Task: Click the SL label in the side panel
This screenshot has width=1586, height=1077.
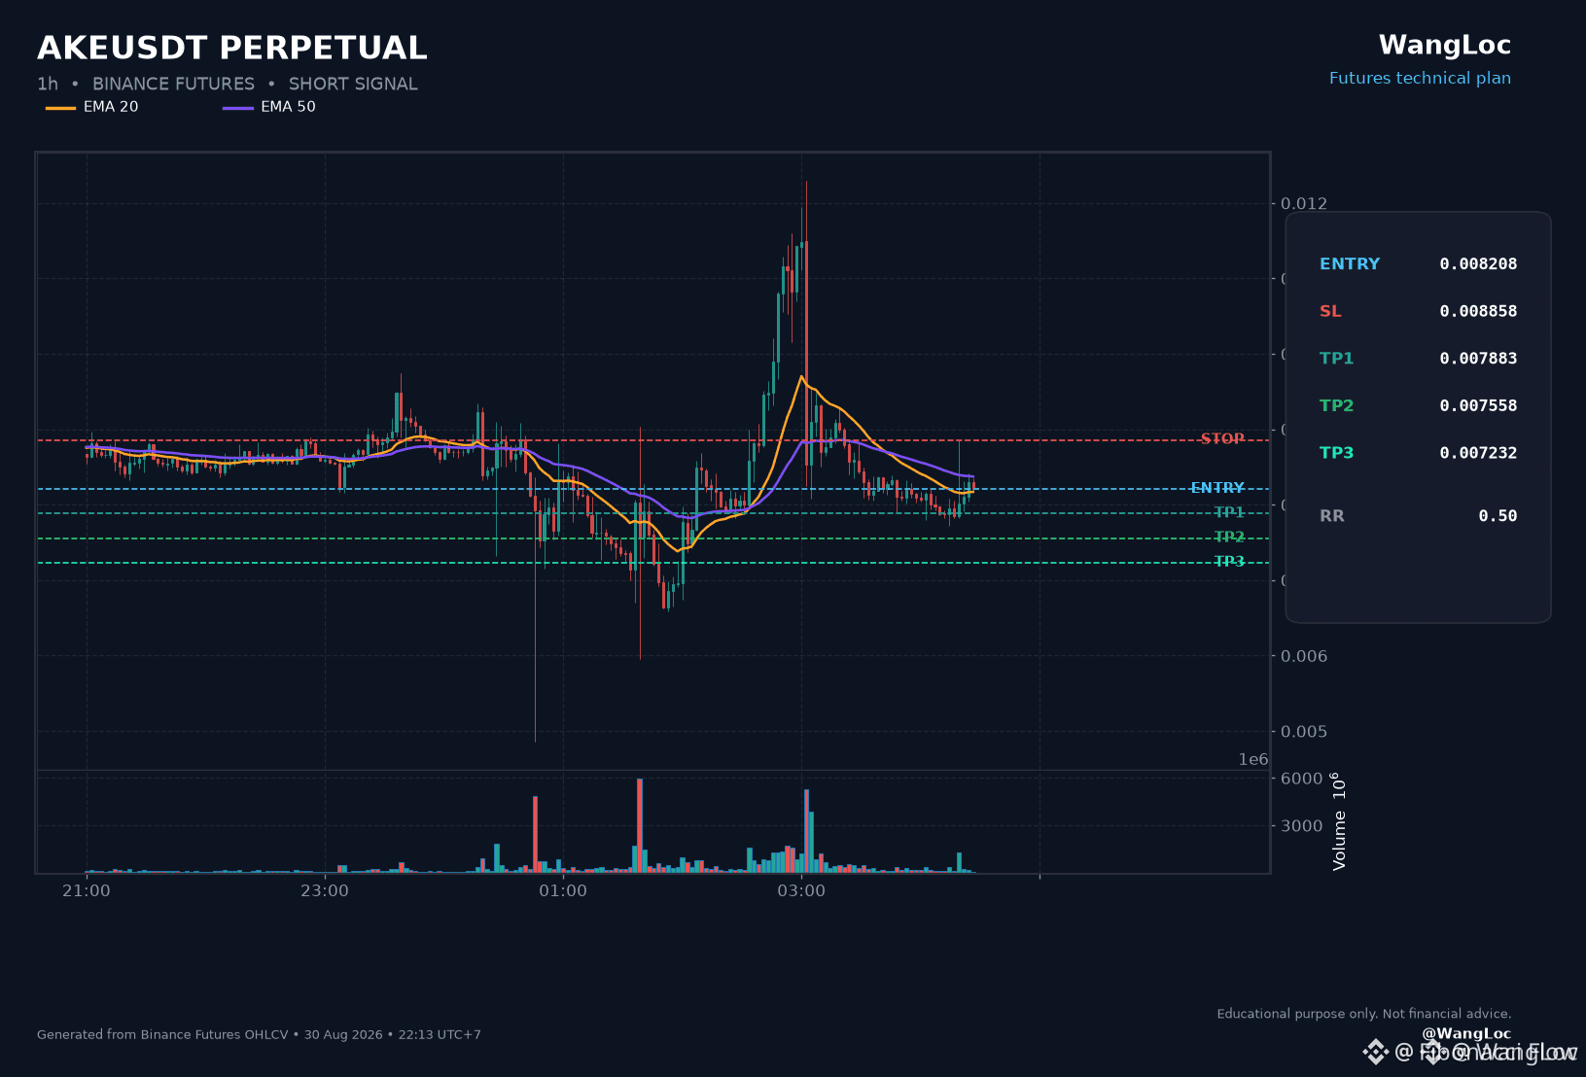Action: [x=1330, y=311]
